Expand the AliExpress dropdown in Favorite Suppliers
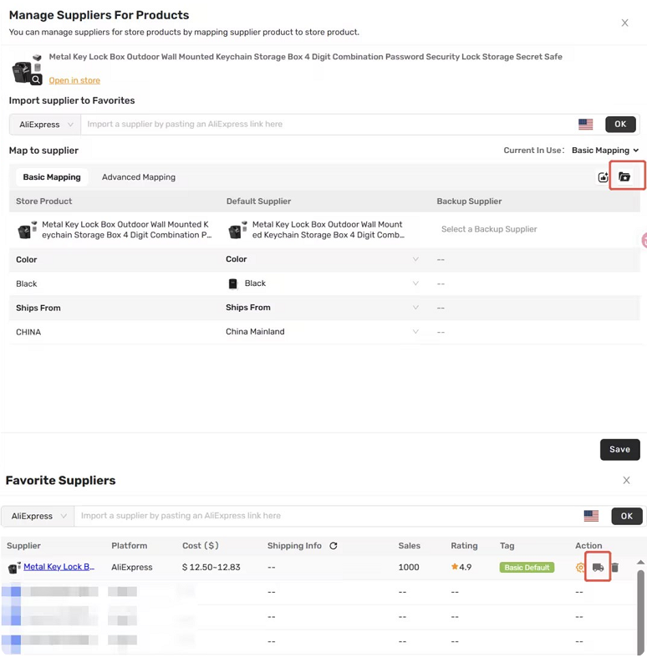 point(38,516)
